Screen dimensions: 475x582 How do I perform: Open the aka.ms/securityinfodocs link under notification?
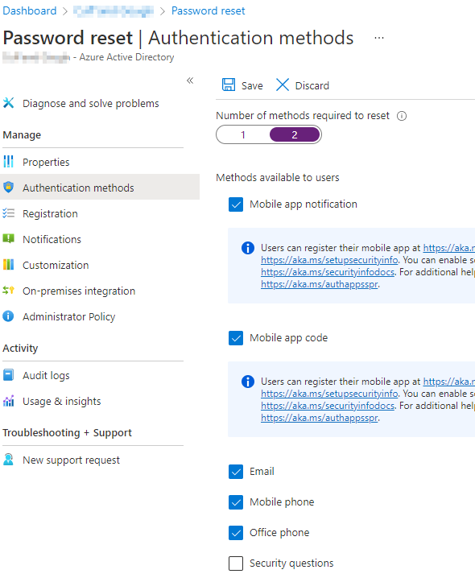point(328,272)
